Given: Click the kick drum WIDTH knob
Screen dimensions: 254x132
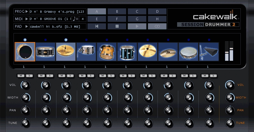Looking at the screenshot, I should click(x=25, y=98).
